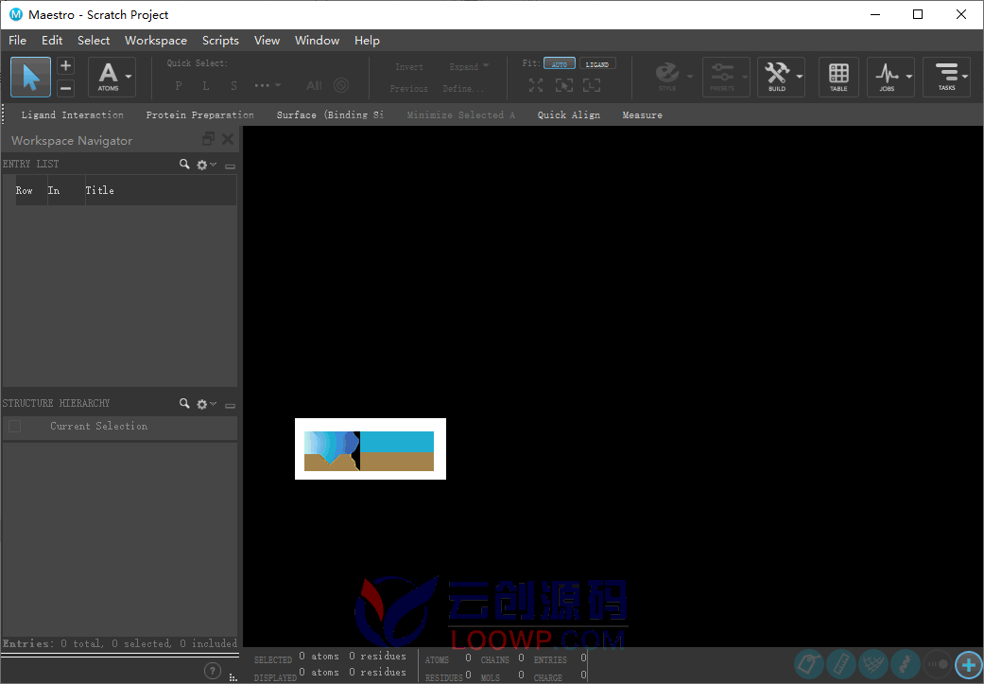The height and width of the screenshot is (684, 984).
Task: Collapse the Structure Hierarchy section
Action: point(231,406)
